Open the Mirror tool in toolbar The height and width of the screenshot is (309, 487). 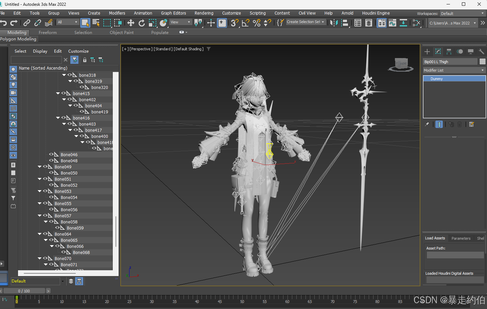click(334, 23)
